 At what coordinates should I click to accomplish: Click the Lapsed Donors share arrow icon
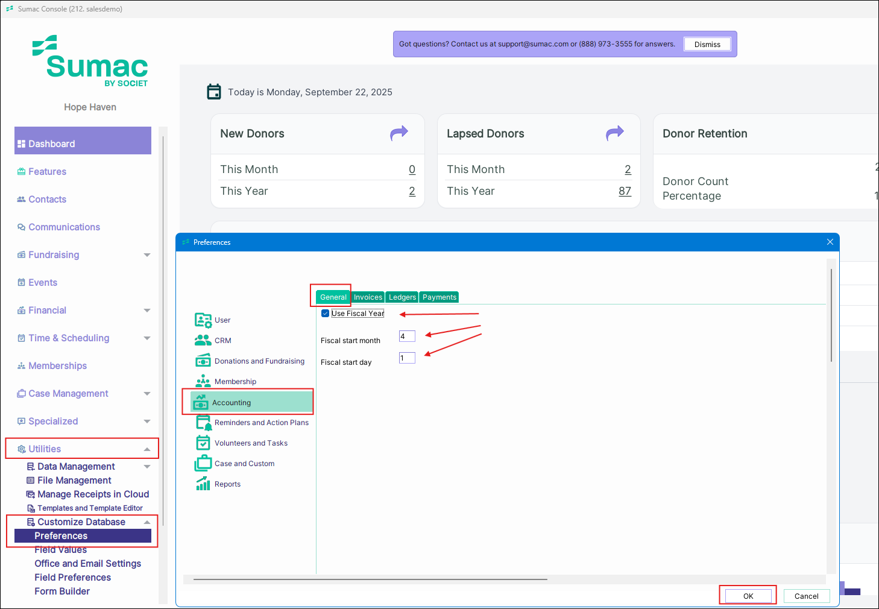(615, 133)
